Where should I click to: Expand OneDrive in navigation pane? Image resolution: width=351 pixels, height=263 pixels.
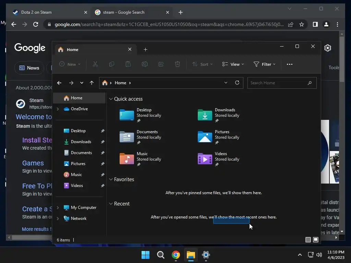[58, 109]
